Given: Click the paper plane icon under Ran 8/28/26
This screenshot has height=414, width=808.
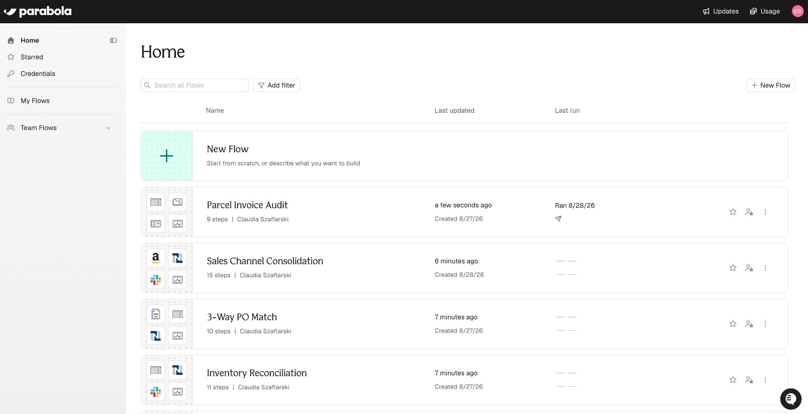Looking at the screenshot, I should (558, 218).
